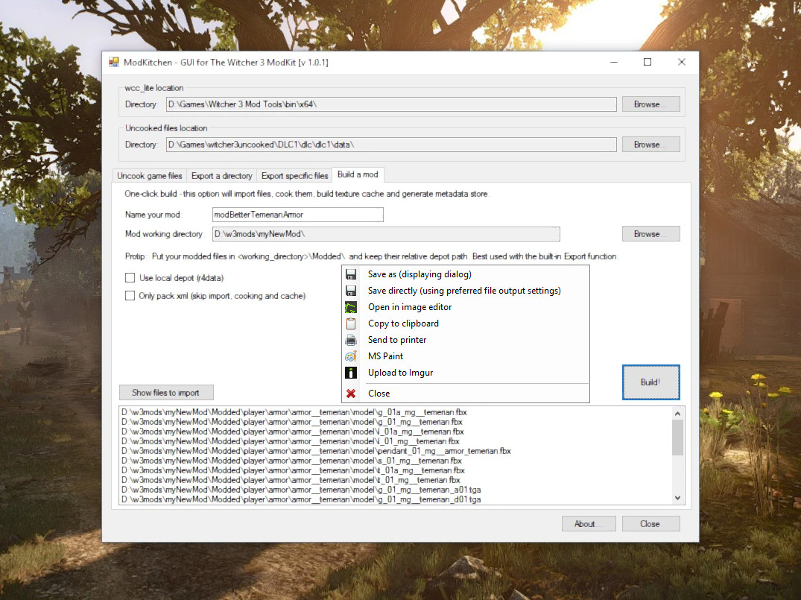Click the Save as (displaying dialog) disk icon
The height and width of the screenshot is (600, 801).
coord(351,274)
